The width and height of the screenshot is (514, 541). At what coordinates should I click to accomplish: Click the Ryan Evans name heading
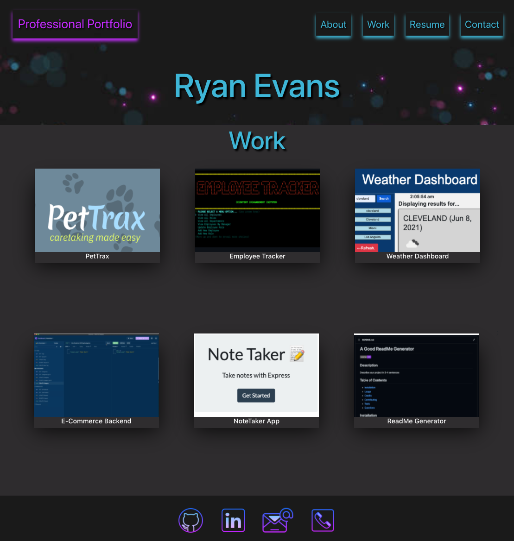257,86
